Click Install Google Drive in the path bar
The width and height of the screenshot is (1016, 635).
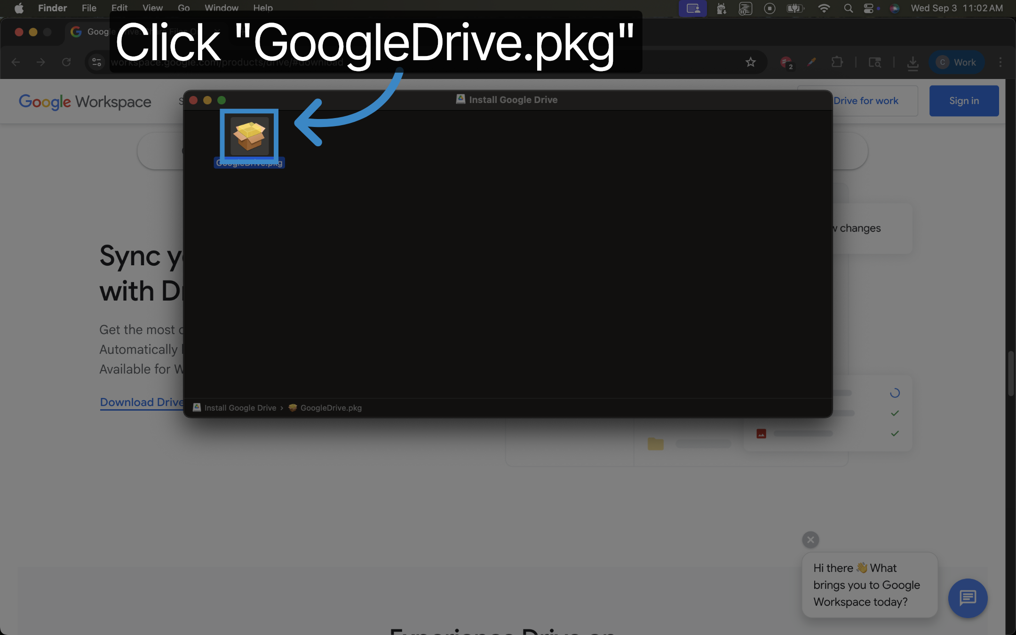pyautogui.click(x=235, y=408)
